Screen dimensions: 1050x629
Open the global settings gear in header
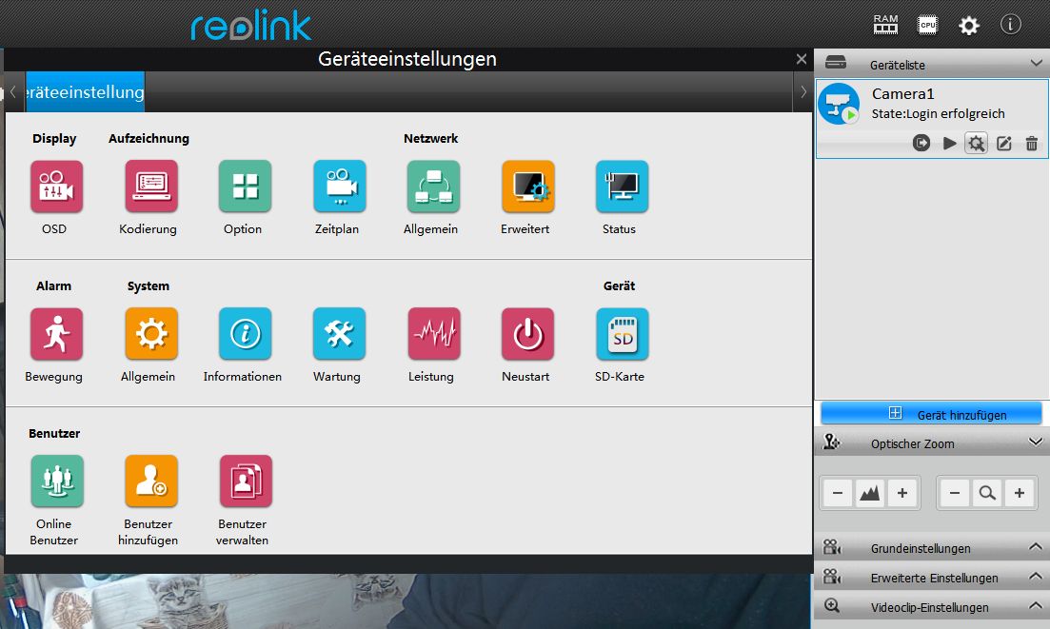[968, 26]
